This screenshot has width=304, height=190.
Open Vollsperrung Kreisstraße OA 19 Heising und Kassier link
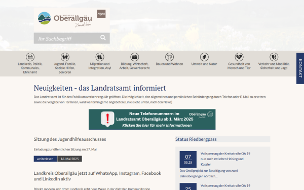click(225, 159)
